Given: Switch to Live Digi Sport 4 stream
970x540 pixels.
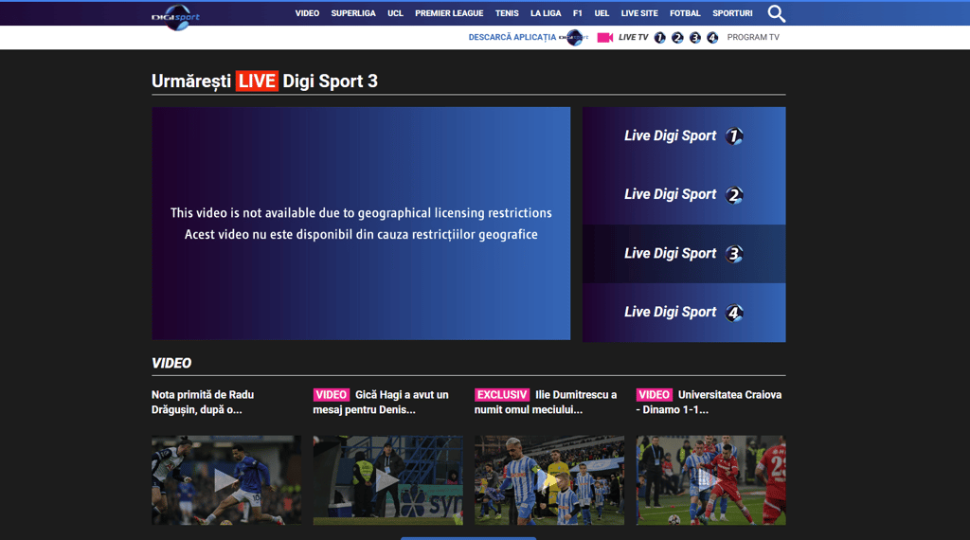Looking at the screenshot, I should tap(684, 313).
